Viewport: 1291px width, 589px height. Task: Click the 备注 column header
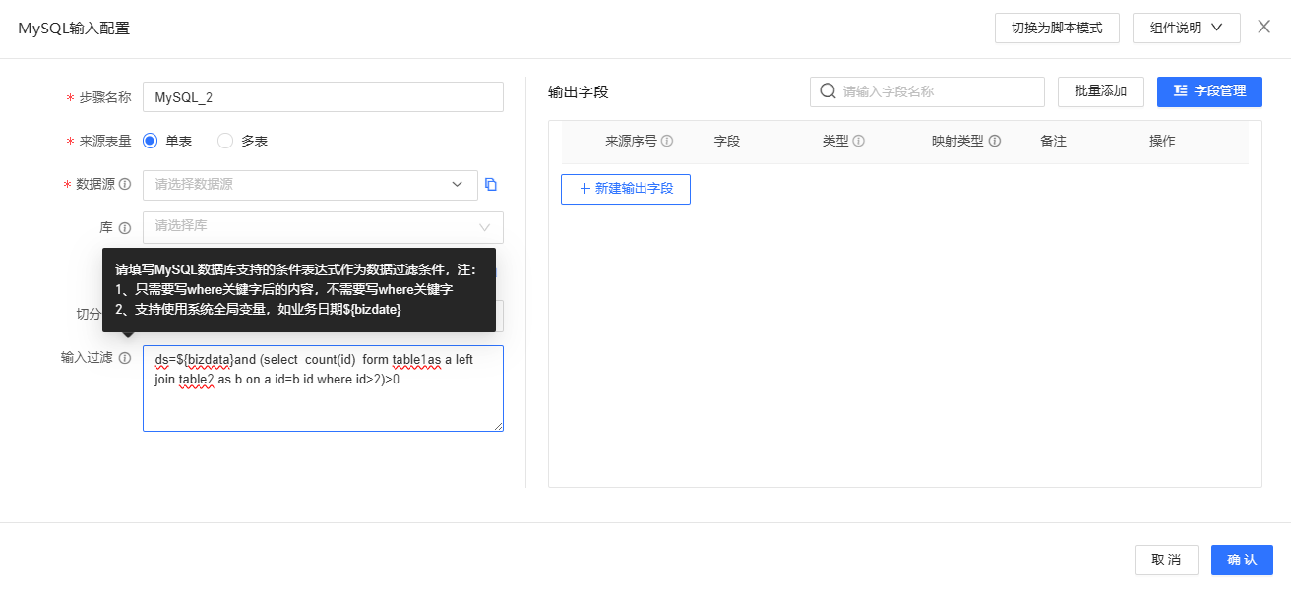(1053, 141)
